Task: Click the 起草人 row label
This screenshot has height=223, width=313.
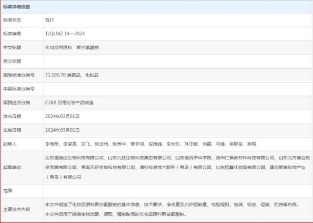Action: (11, 144)
